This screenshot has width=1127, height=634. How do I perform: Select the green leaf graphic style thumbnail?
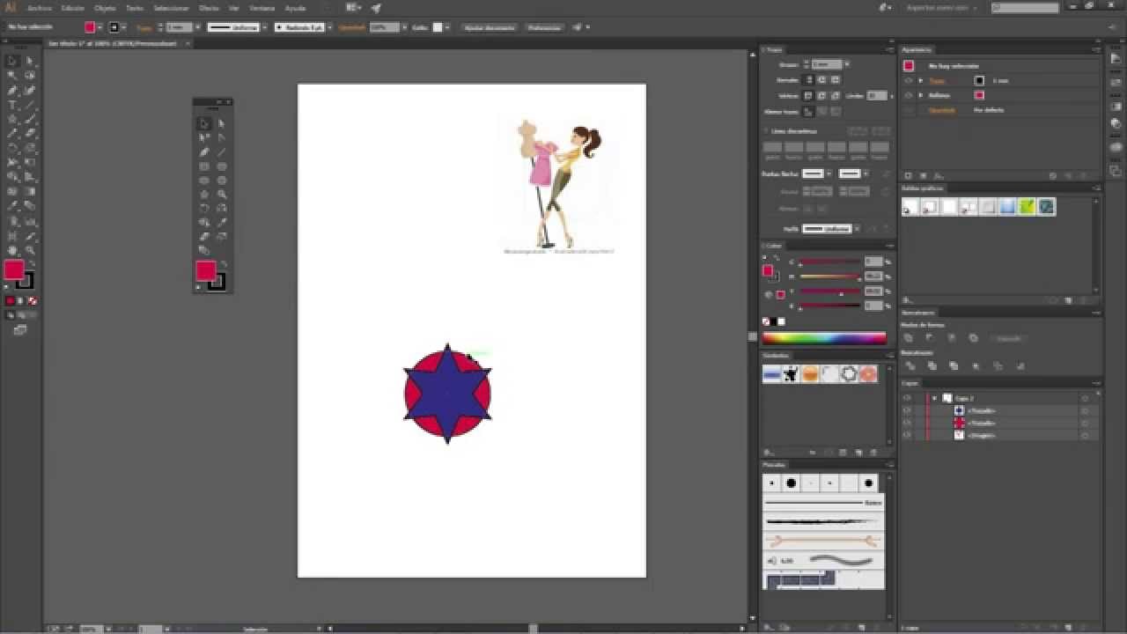(1027, 207)
